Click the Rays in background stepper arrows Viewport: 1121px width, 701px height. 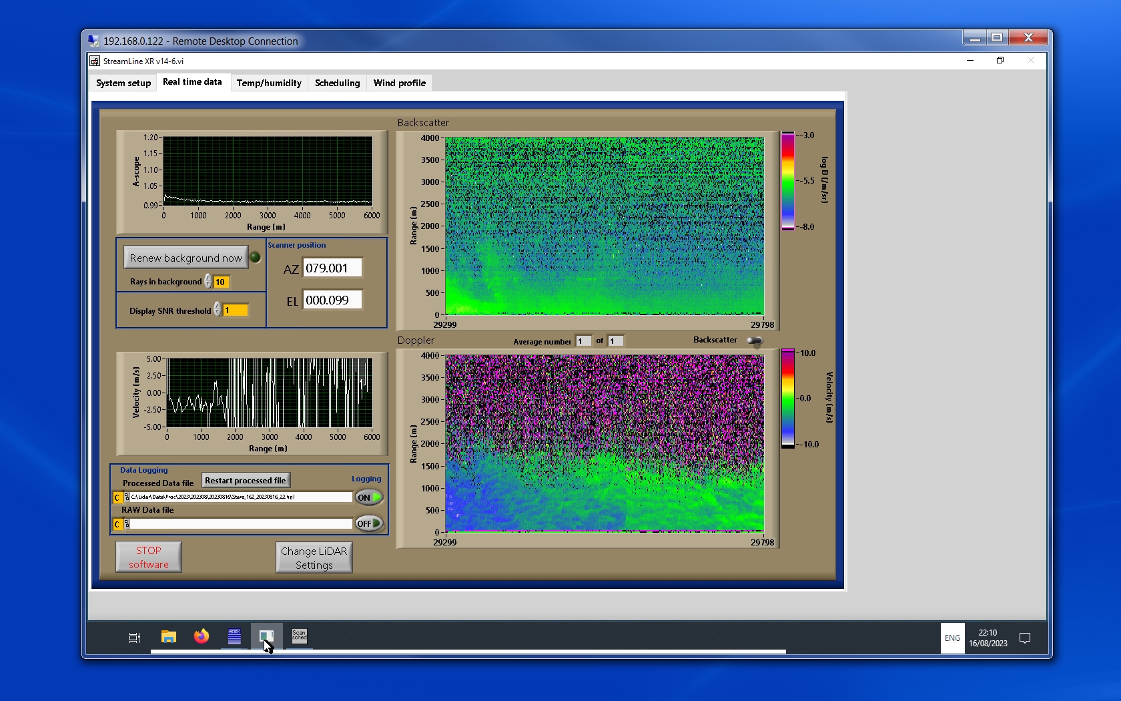[208, 282]
